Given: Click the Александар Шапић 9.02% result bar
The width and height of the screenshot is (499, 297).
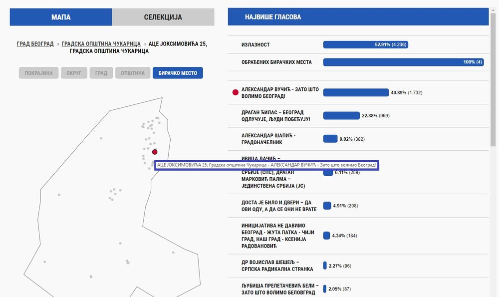Looking at the screenshot, I should click(330, 139).
